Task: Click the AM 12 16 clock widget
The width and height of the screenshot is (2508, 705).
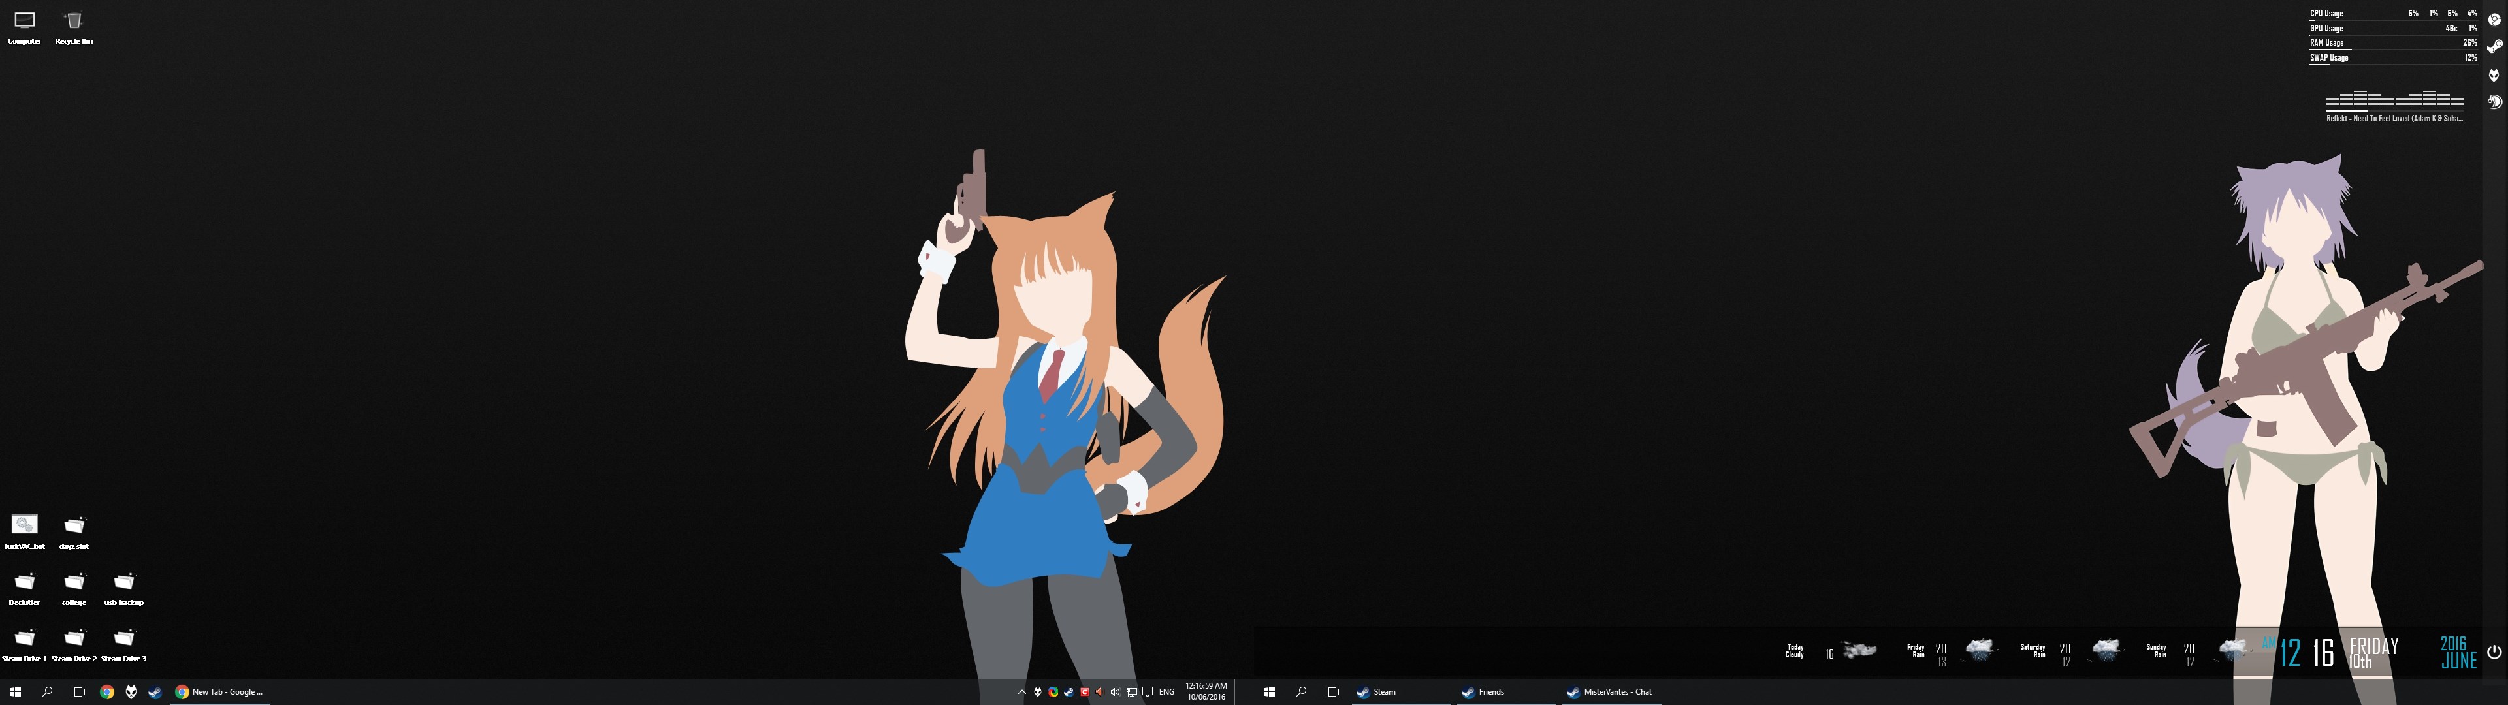Action: click(2299, 651)
